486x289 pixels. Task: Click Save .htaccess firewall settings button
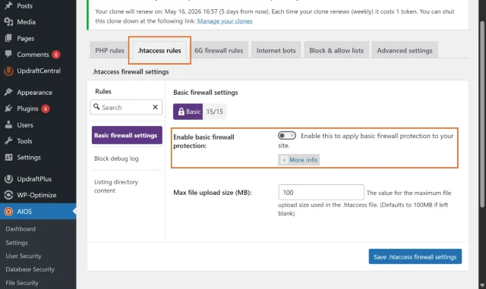pyautogui.click(x=415, y=256)
